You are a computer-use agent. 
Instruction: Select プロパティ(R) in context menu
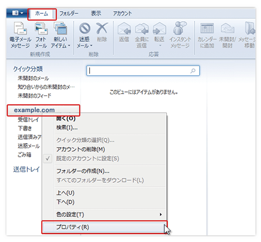(x=104, y=227)
